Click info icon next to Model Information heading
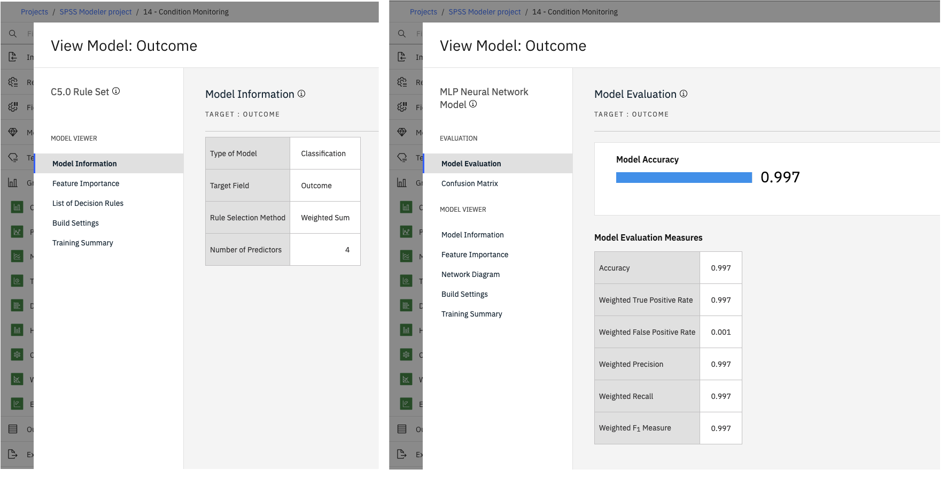The width and height of the screenshot is (947, 477). click(301, 94)
